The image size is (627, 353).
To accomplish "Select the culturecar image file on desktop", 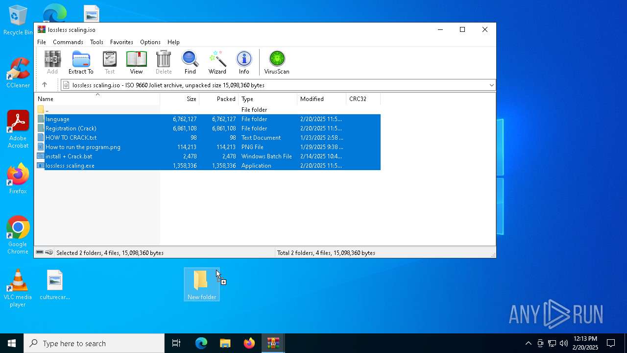I will tap(55, 284).
